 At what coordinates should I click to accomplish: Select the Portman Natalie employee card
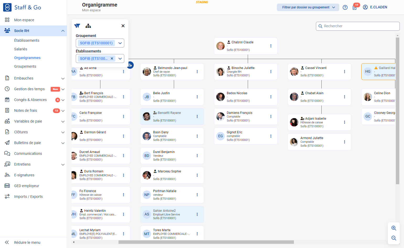[x=172, y=195]
